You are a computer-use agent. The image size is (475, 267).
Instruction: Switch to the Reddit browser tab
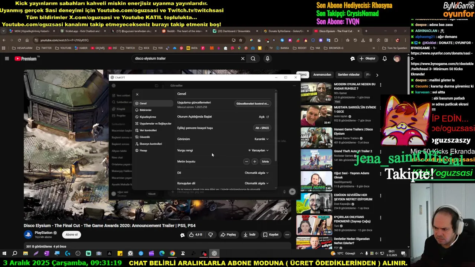(x=184, y=31)
